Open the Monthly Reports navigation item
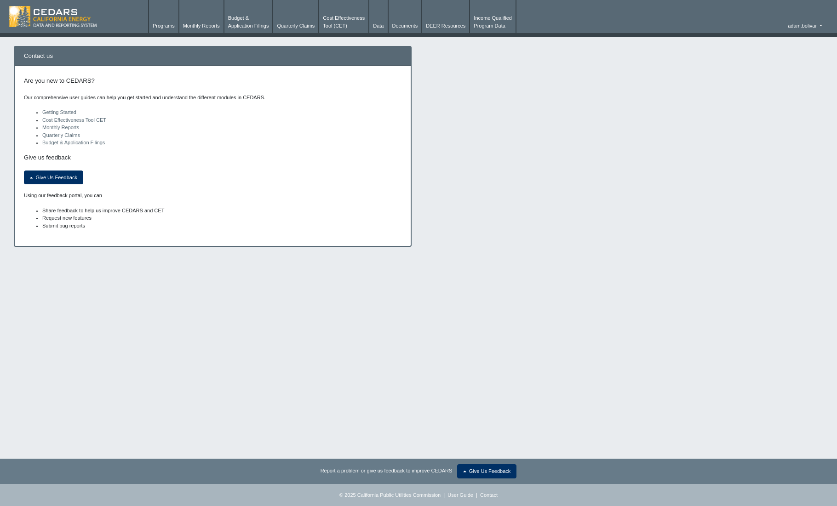This screenshot has height=506, width=837. point(201,26)
